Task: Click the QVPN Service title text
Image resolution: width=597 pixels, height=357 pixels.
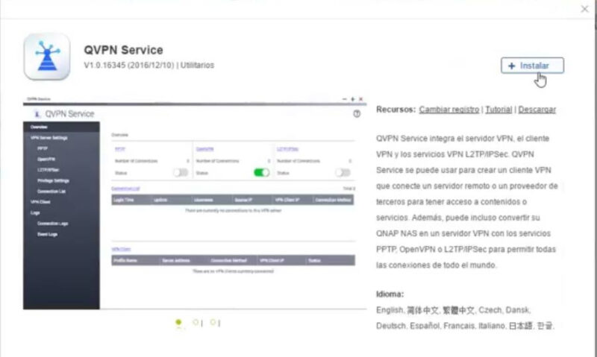Action: [x=123, y=50]
